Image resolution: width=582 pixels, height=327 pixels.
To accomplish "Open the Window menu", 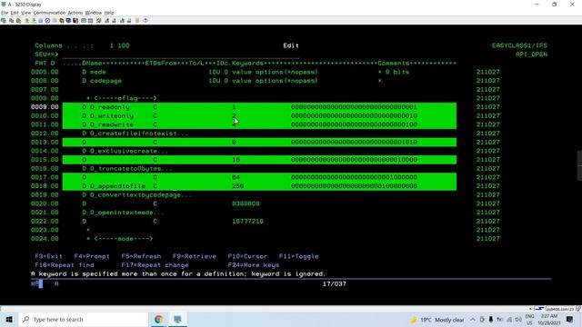I will coord(94,13).
